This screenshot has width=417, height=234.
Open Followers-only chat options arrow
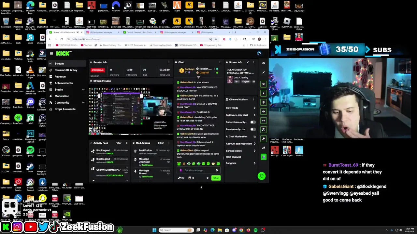254,115
